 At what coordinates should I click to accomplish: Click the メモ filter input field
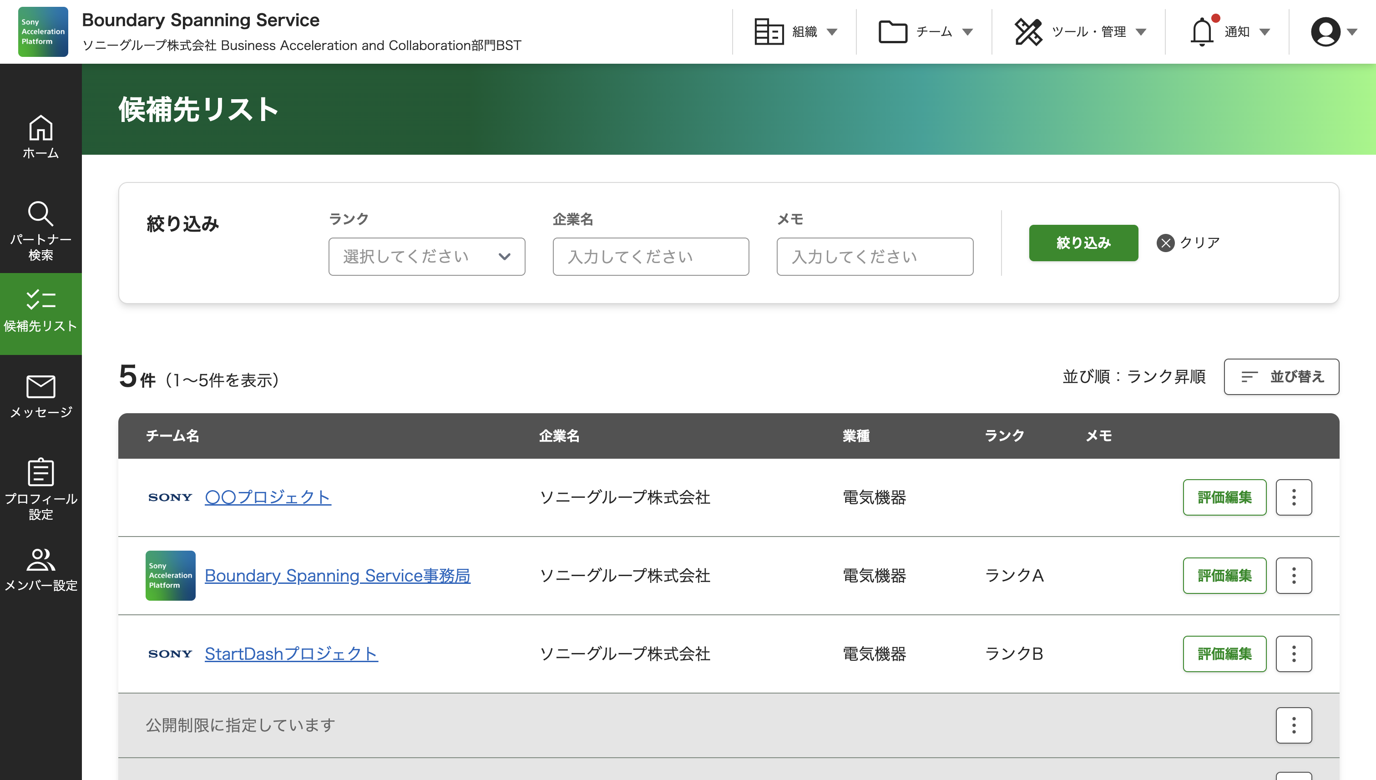pos(875,257)
